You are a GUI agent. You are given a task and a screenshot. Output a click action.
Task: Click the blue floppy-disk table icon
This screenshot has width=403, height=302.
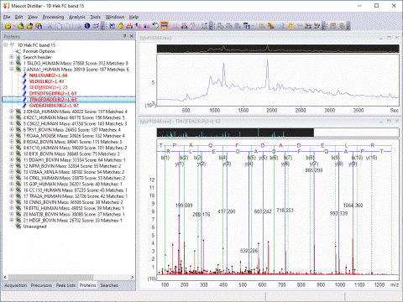tap(246, 26)
